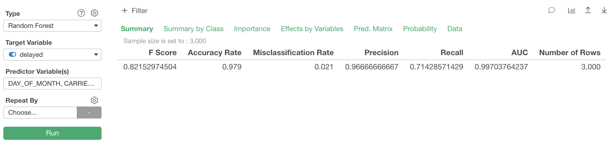Screen dimensions: 611x148
Task: Select the Probability tab
Action: [x=420, y=29]
